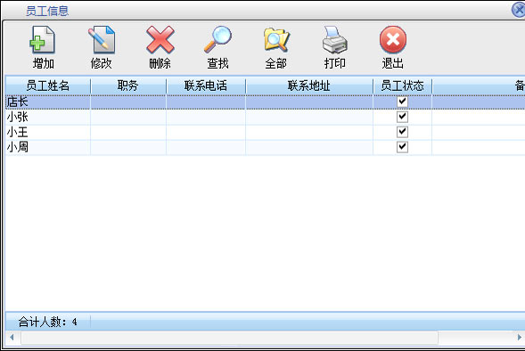Disable the status checkbox for 小周
This screenshot has width=525, height=351.
click(402, 147)
